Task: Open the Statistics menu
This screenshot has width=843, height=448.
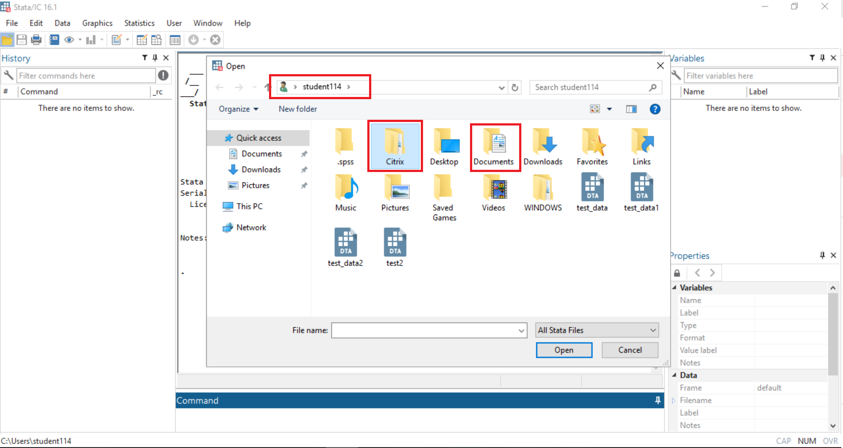Action: click(139, 23)
